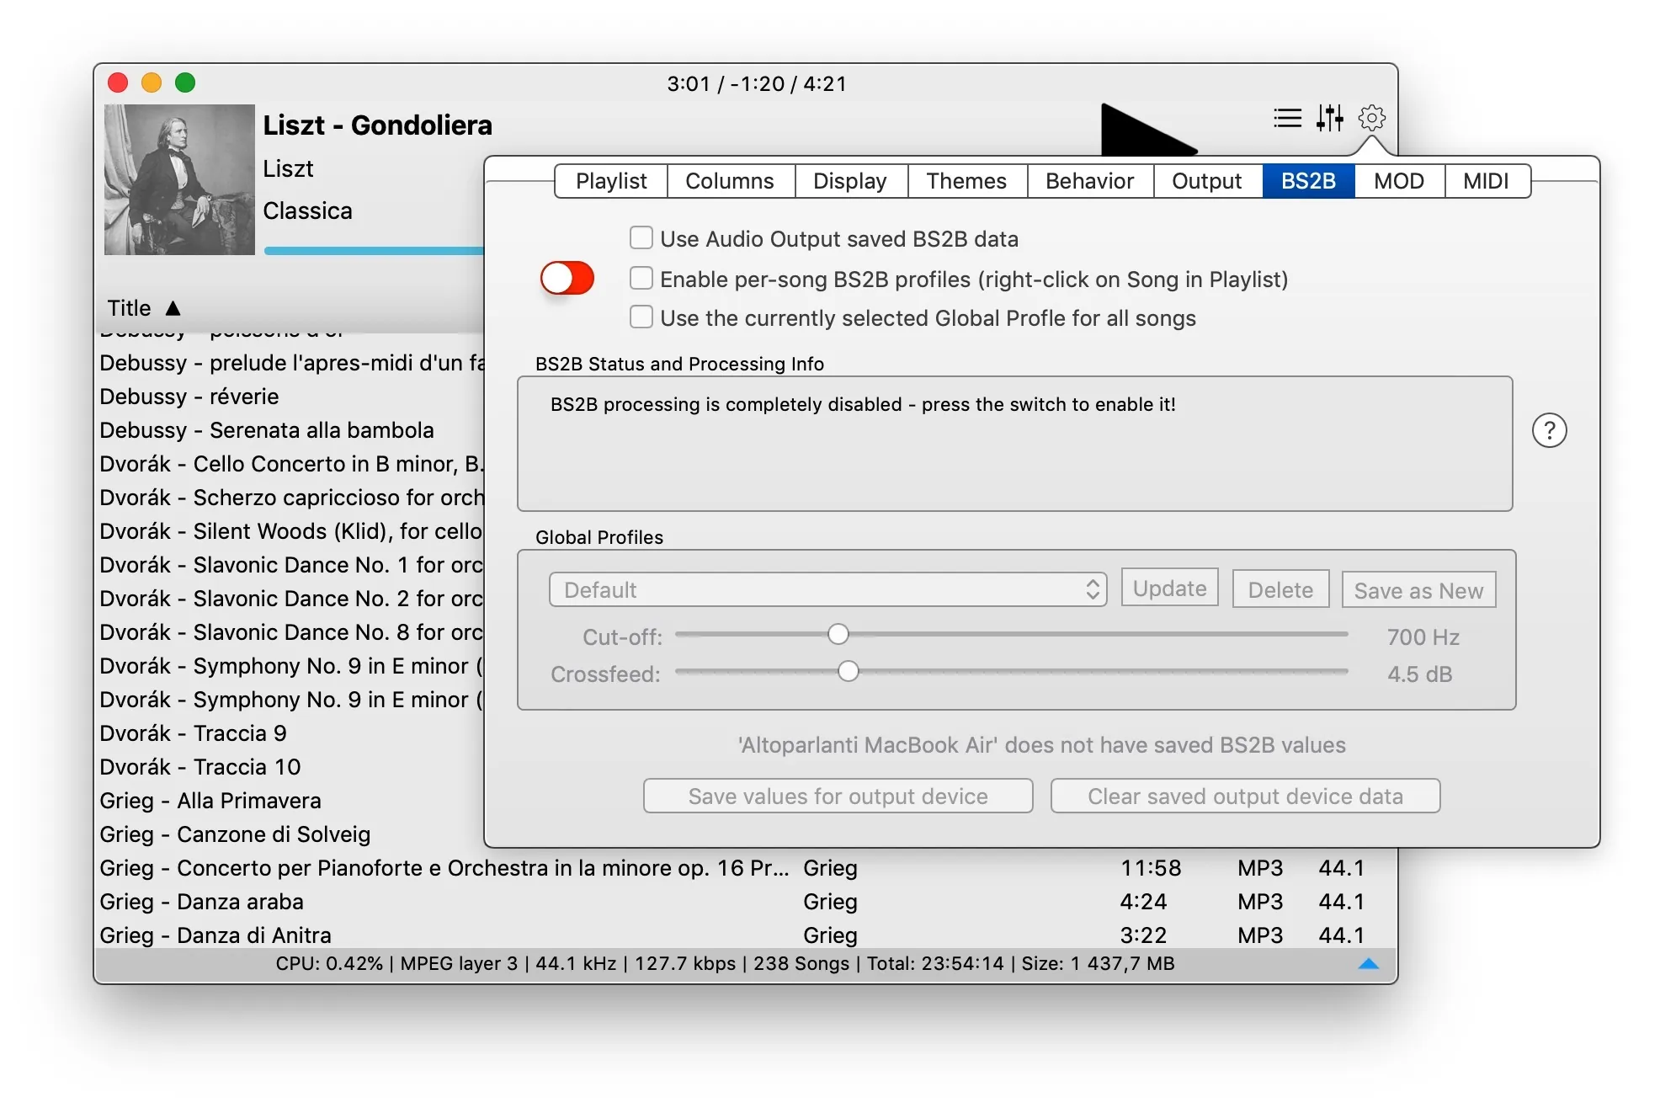Switch to the Themes tab
The width and height of the screenshot is (1660, 1108).
point(966,180)
